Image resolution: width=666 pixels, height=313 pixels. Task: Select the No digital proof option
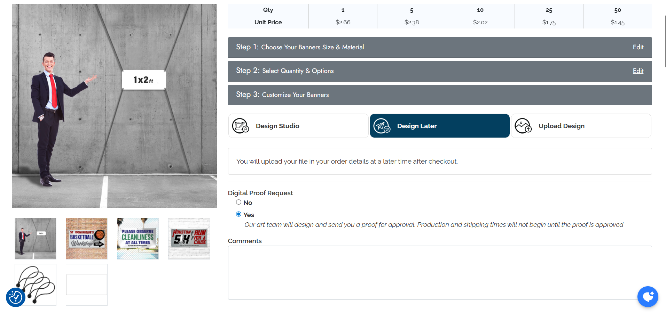(x=238, y=202)
